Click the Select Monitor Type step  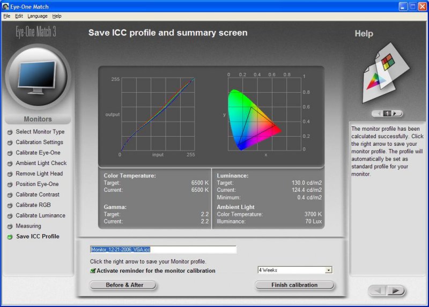[40, 132]
